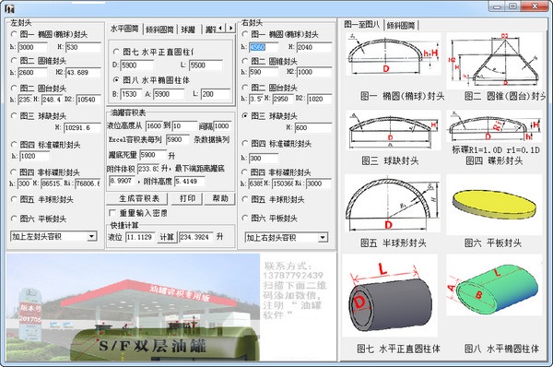Image resolution: width=553 pixels, height=367 pixels.
Task: Edit 图七 L field 5500
Action: (206, 65)
